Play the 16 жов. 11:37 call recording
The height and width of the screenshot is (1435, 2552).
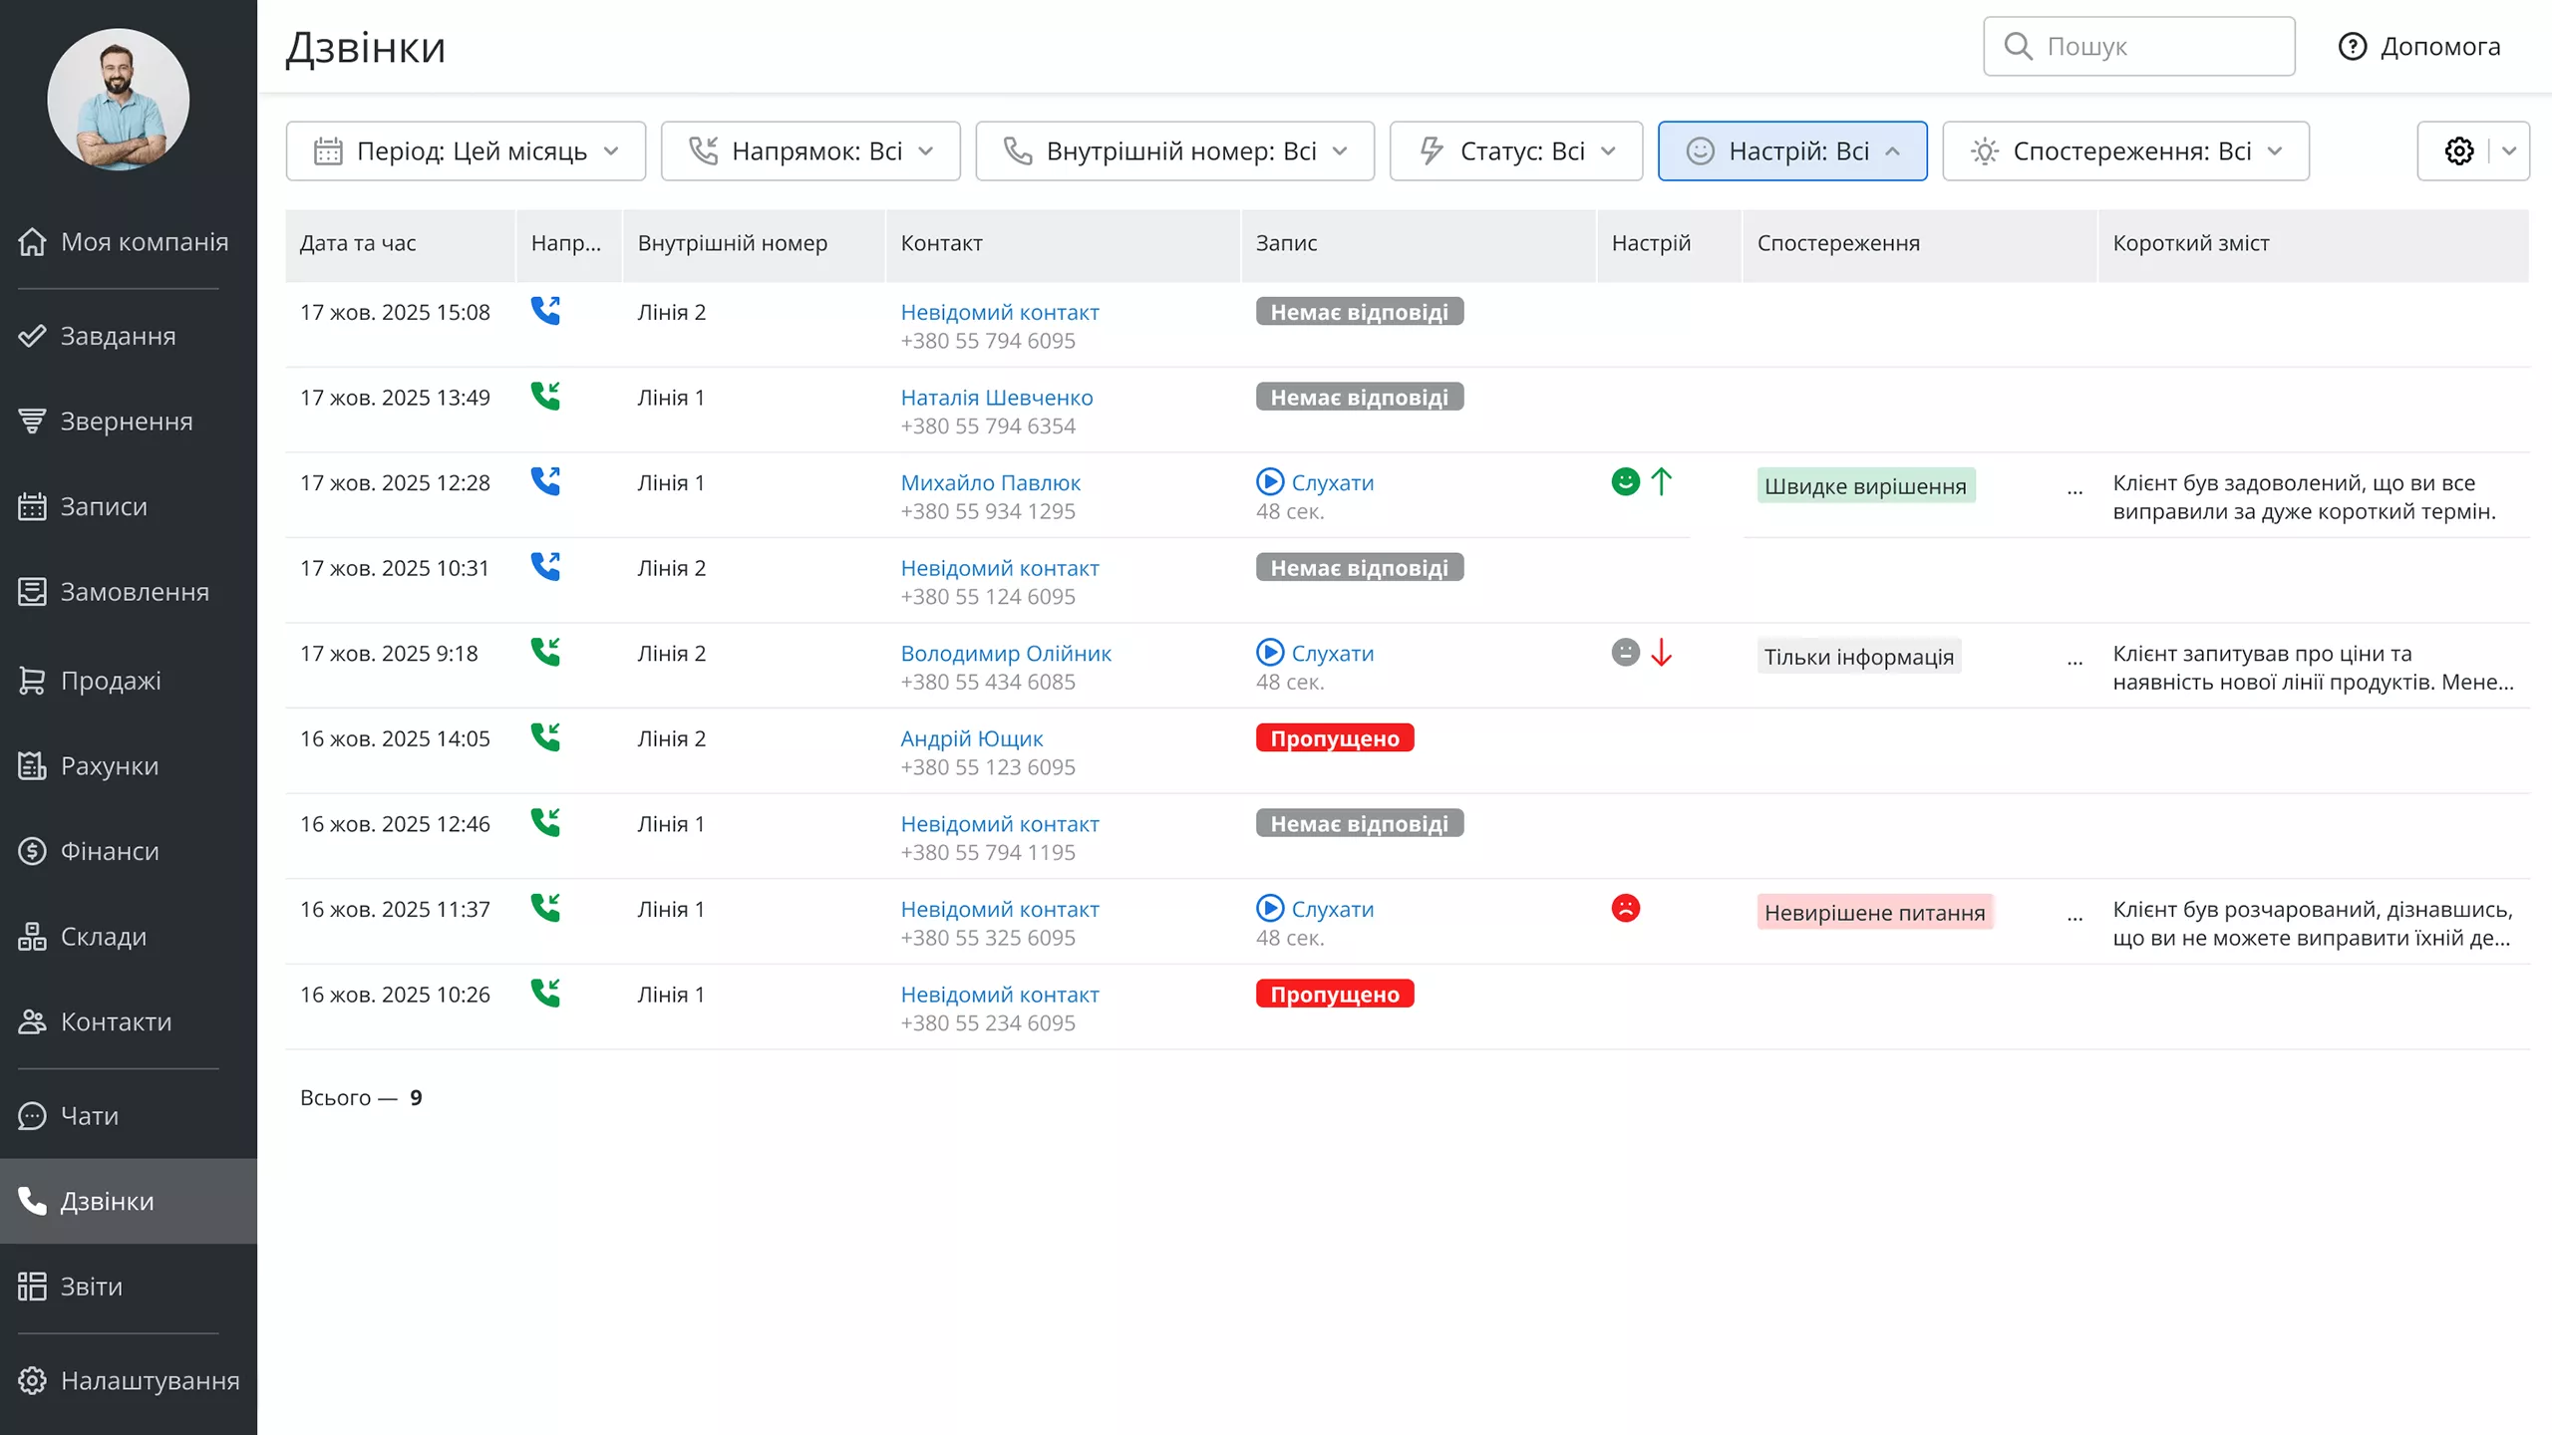point(1315,909)
